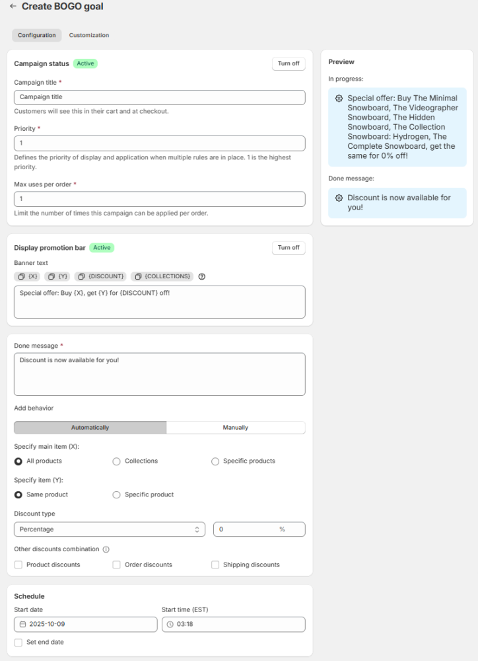The image size is (478, 661).
Task: Turn off the Display promotion bar
Action: coord(289,248)
